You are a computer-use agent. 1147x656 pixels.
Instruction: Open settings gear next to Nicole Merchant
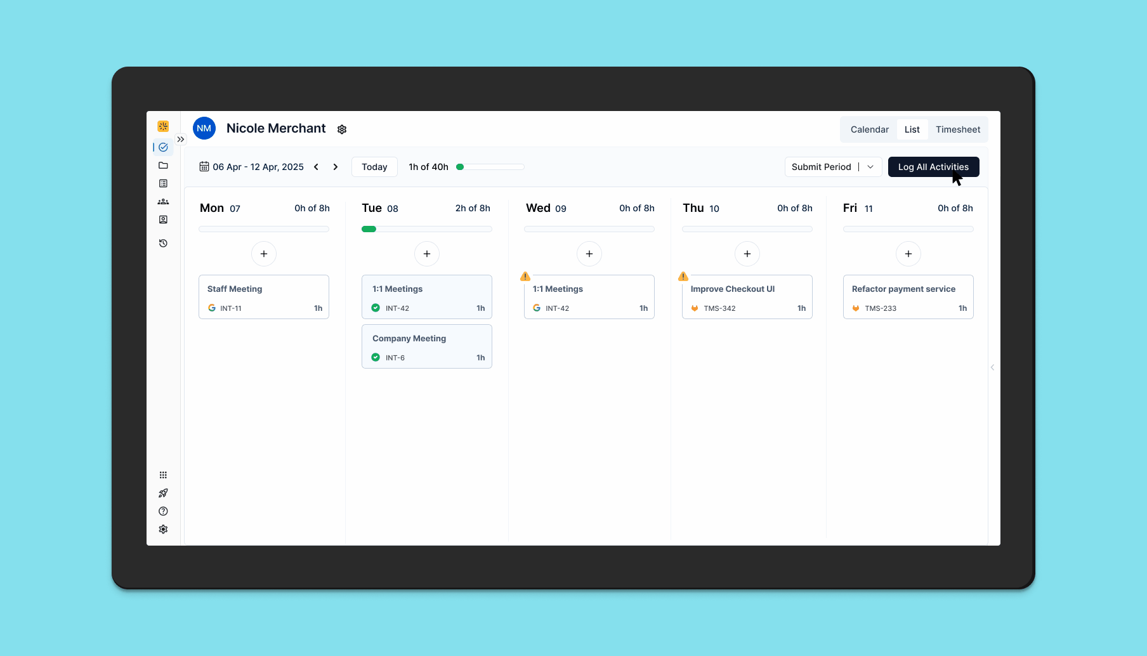pos(342,129)
